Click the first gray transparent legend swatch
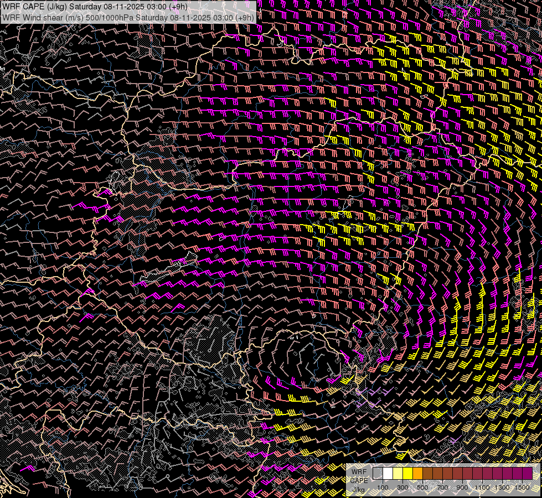Screen dimensions: 542x498 [378, 473]
